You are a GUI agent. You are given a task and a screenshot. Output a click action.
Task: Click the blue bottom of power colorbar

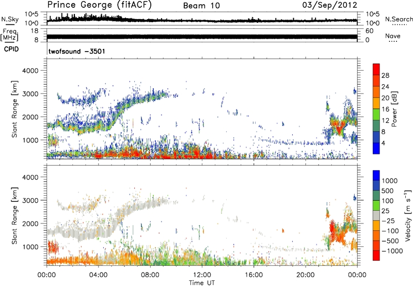[x=376, y=148]
